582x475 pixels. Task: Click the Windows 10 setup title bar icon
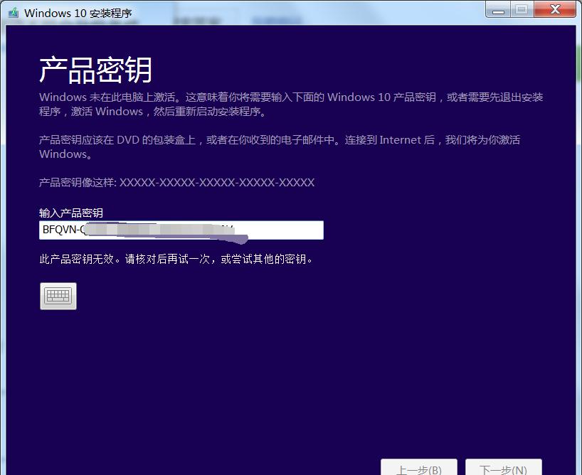(14, 13)
